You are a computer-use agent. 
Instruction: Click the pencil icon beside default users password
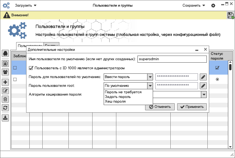click(203, 77)
